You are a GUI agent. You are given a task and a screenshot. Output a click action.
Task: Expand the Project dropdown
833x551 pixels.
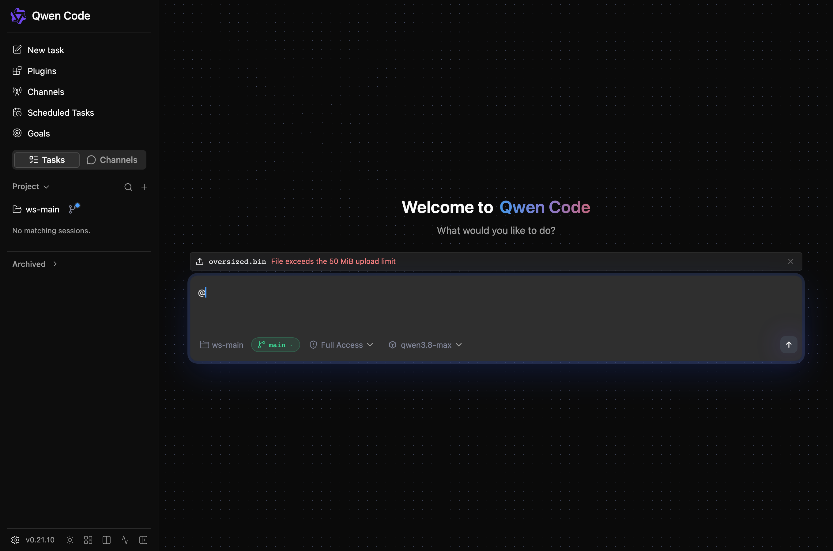[31, 187]
